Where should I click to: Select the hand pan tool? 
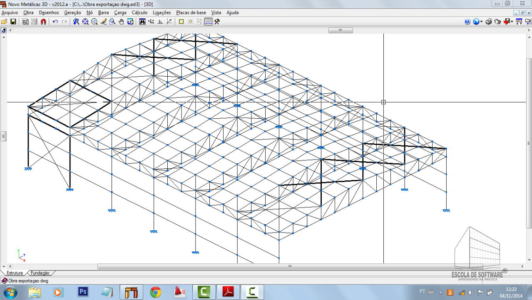tap(121, 22)
